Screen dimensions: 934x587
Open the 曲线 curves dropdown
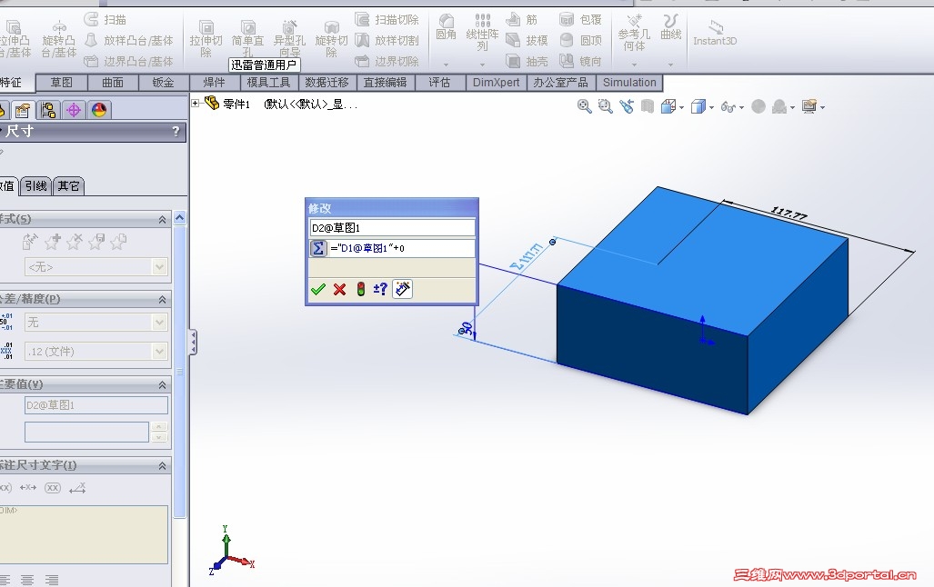coord(671,65)
